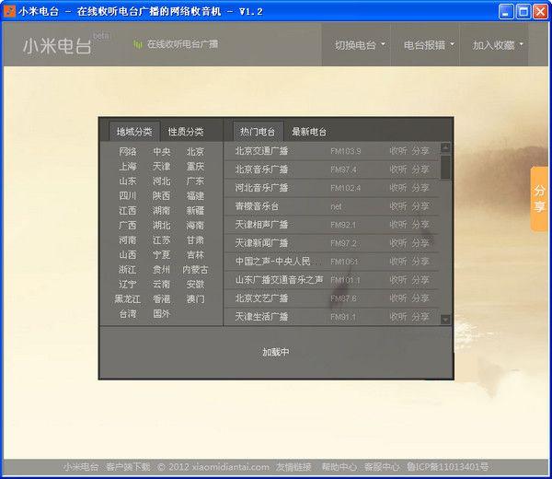Click station list scrollbar down arrow

pyautogui.click(x=445, y=320)
